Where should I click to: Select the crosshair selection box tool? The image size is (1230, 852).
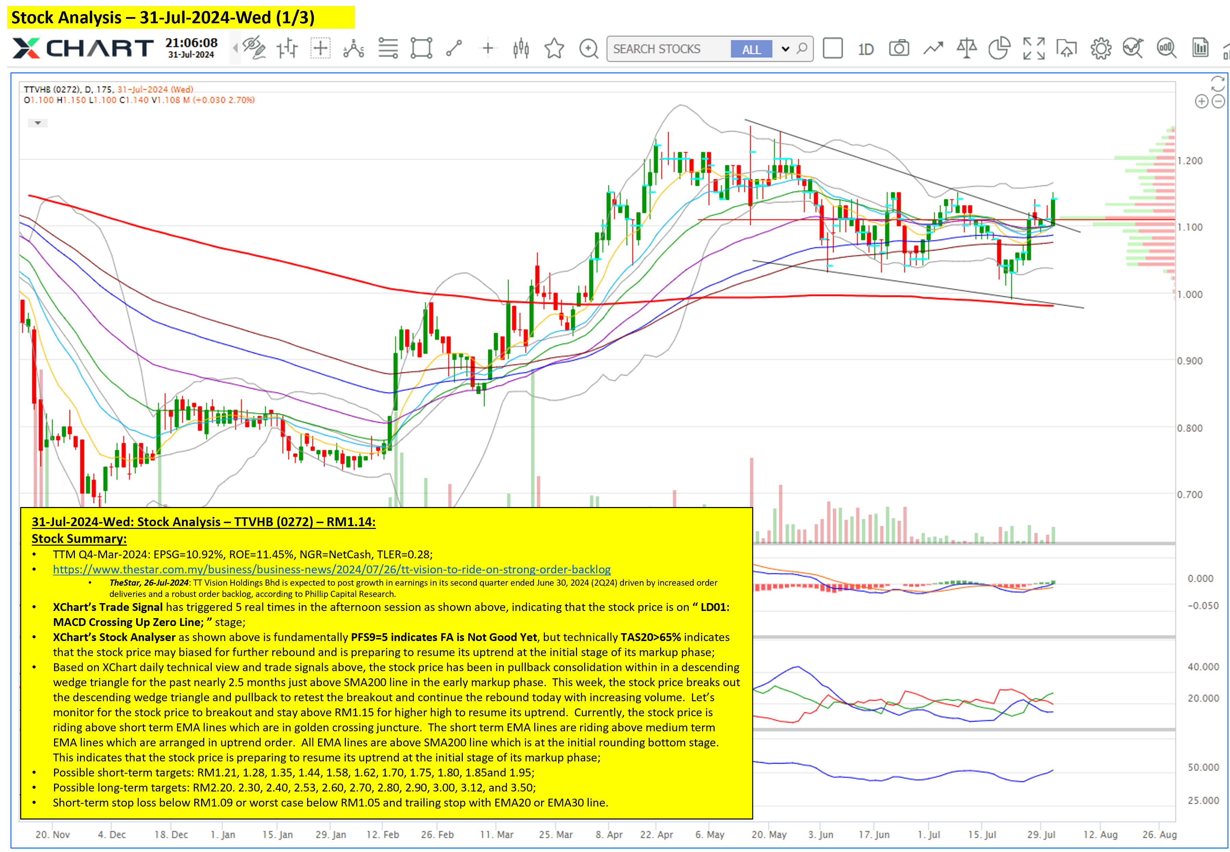320,49
